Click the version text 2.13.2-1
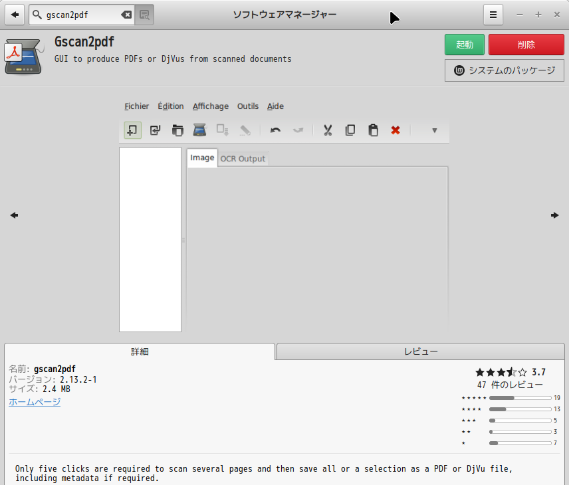569x485 pixels. tap(78, 379)
